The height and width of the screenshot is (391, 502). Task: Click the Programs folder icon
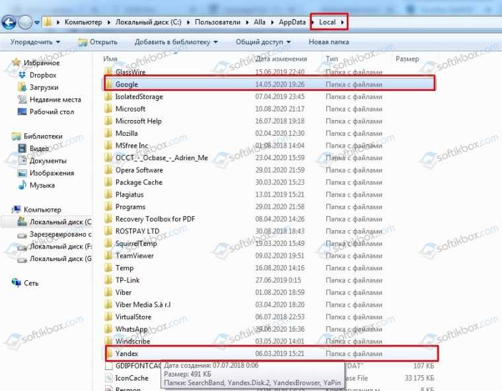108,207
